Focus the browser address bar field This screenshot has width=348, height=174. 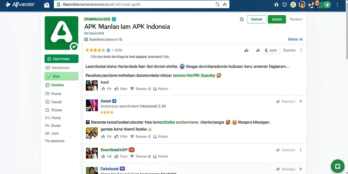[x=142, y=4]
